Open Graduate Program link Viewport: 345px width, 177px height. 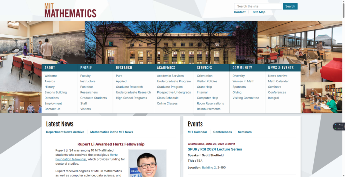170,87
